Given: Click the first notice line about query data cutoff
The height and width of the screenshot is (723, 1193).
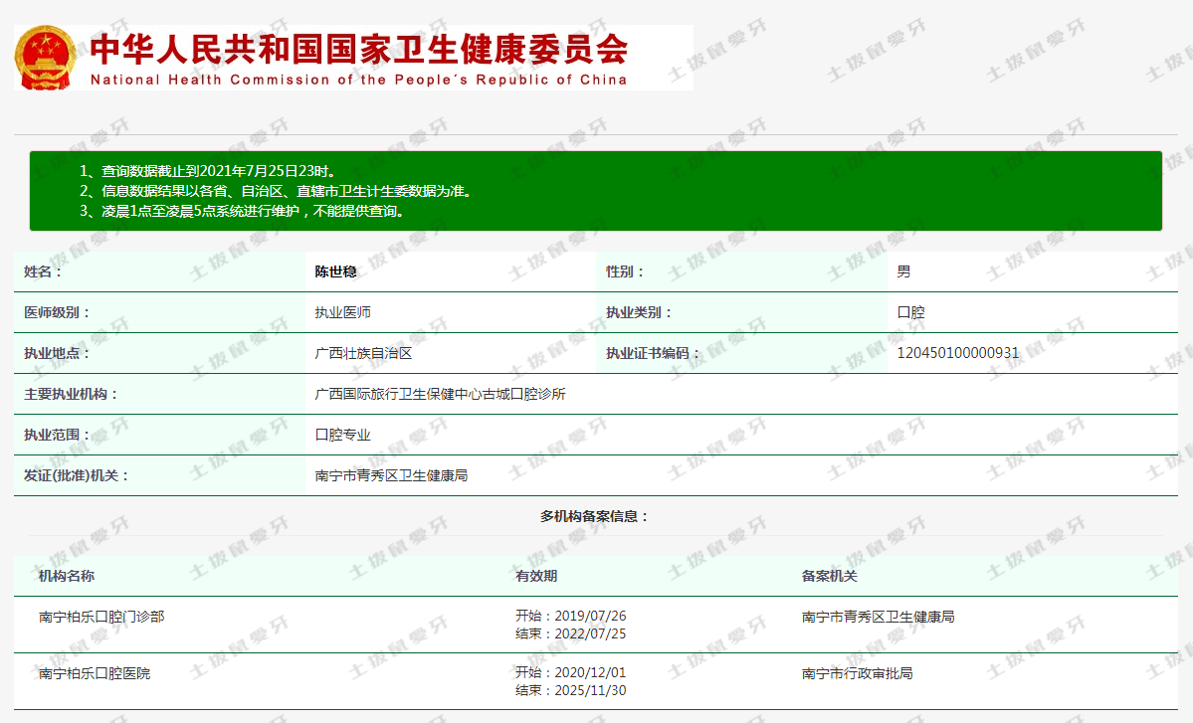Looking at the screenshot, I should coord(208,172).
